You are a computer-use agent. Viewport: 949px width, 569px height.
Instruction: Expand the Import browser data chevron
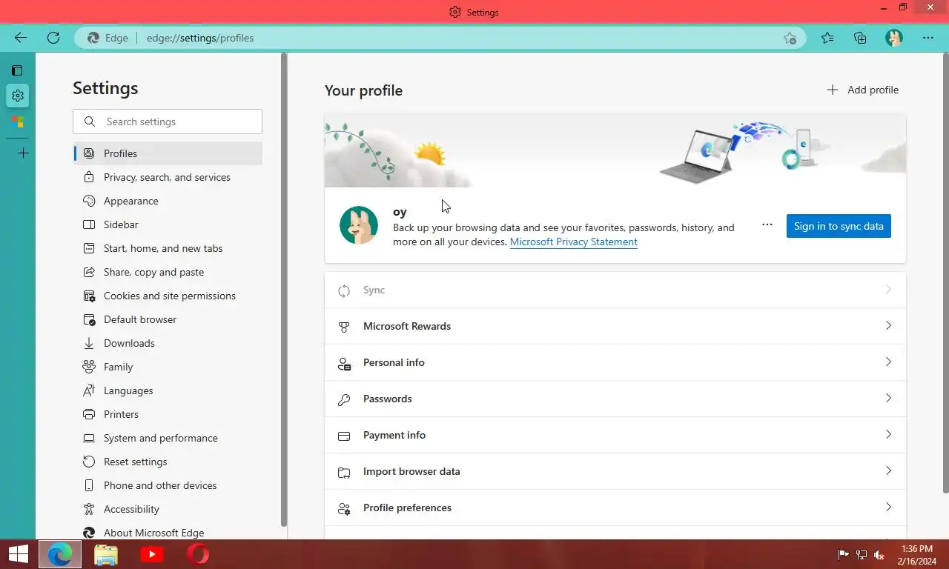point(888,471)
